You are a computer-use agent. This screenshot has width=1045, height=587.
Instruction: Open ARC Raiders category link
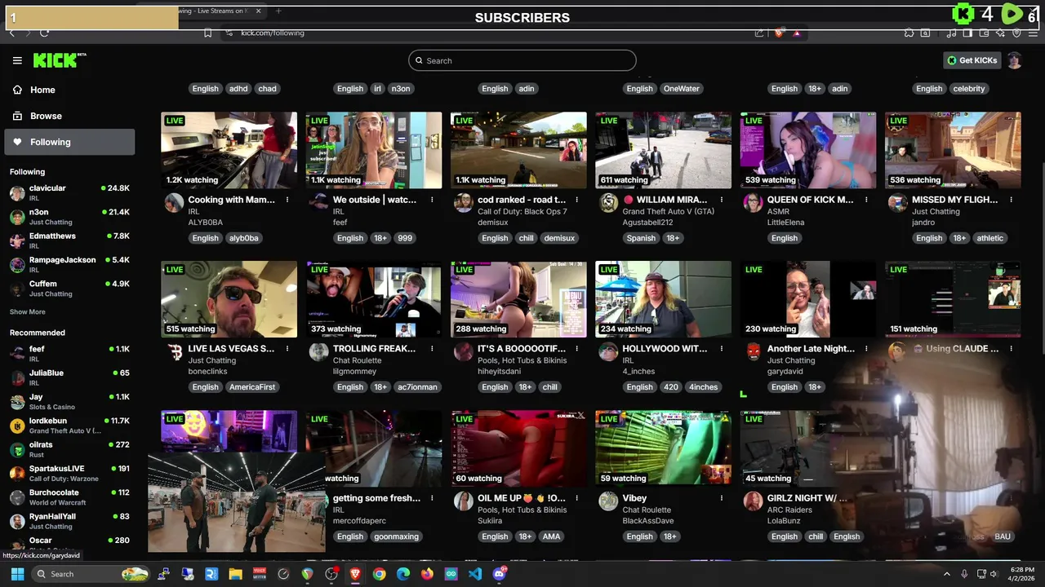coord(790,510)
